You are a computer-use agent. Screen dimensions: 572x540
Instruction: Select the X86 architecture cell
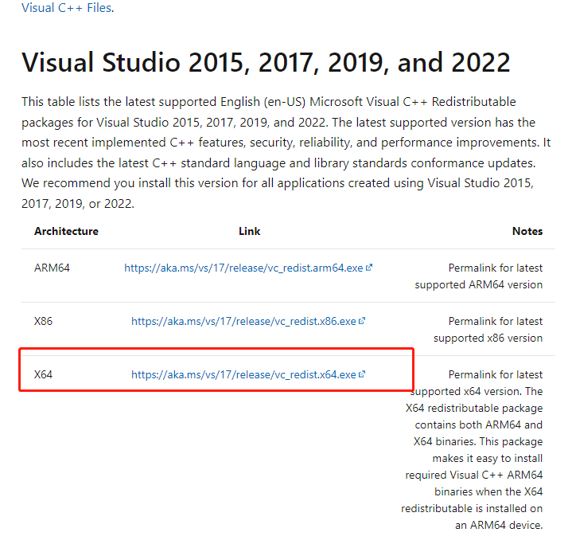click(x=43, y=321)
